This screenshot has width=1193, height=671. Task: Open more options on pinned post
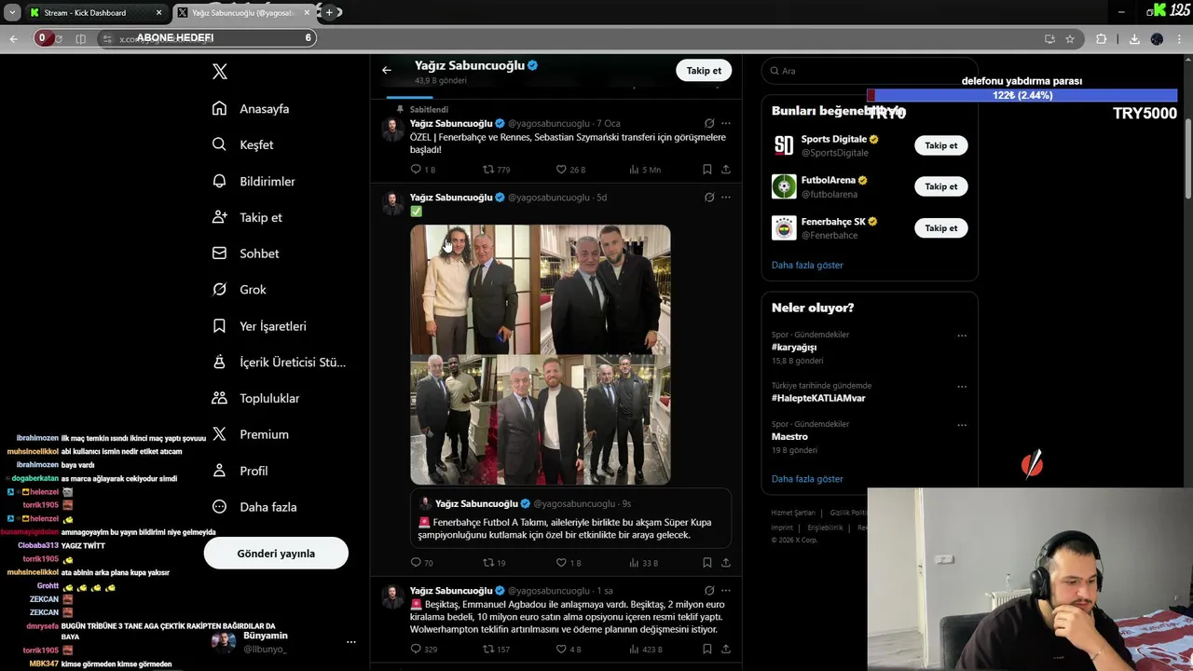pos(726,123)
